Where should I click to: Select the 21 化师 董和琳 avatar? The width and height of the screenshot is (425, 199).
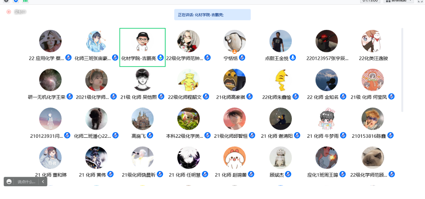coord(50,158)
